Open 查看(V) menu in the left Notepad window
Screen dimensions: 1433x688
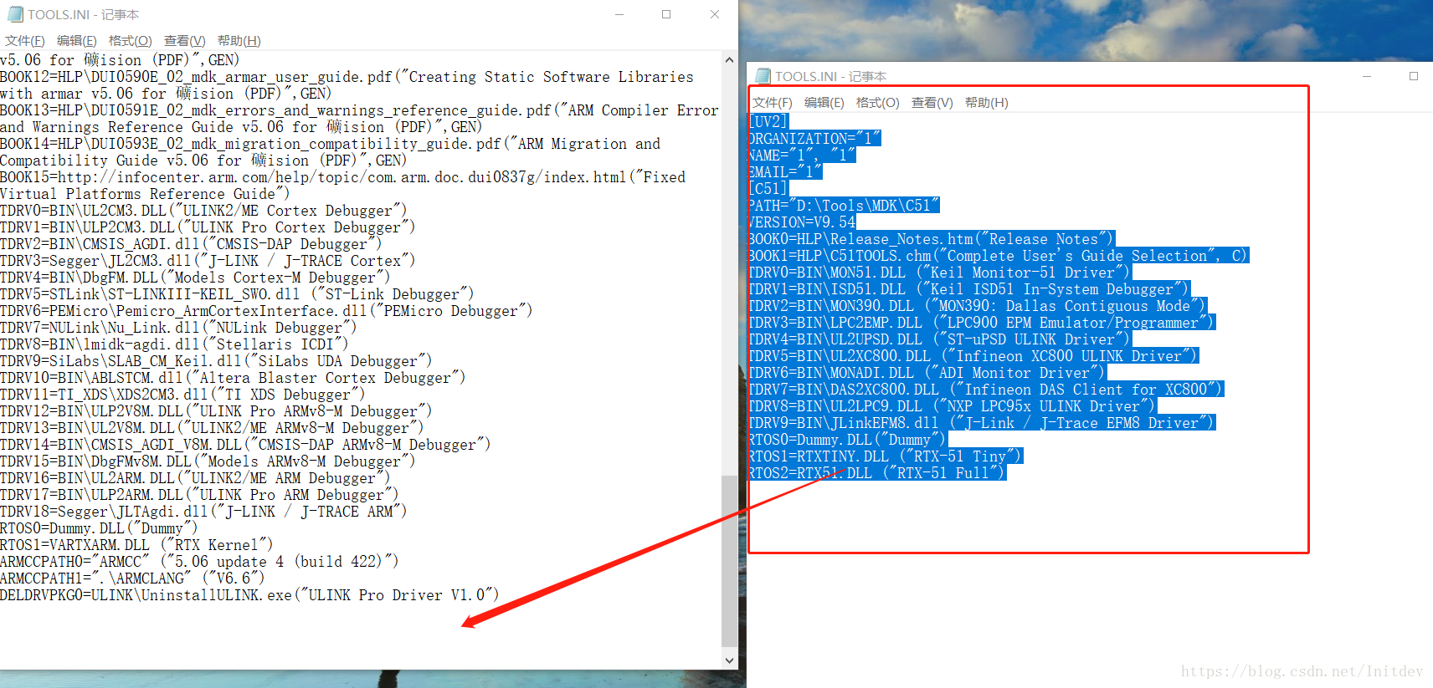point(184,41)
